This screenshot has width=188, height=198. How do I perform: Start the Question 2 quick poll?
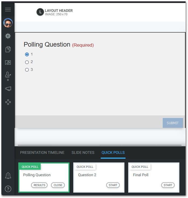pyautogui.click(x=113, y=185)
